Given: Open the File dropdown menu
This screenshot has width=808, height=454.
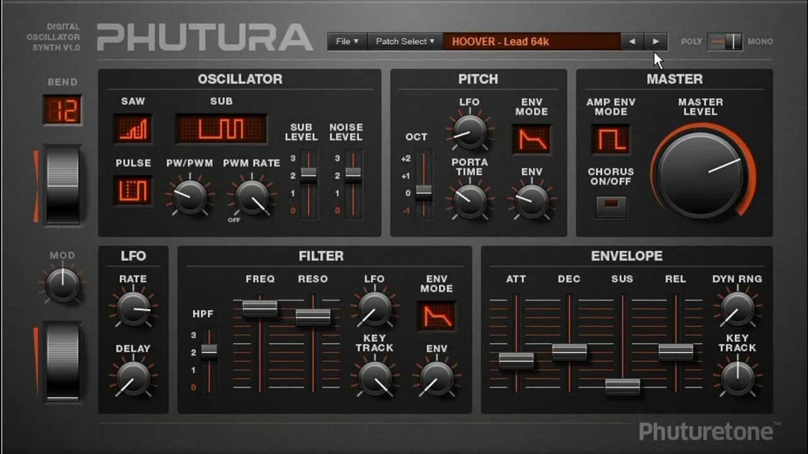Looking at the screenshot, I should click(347, 42).
